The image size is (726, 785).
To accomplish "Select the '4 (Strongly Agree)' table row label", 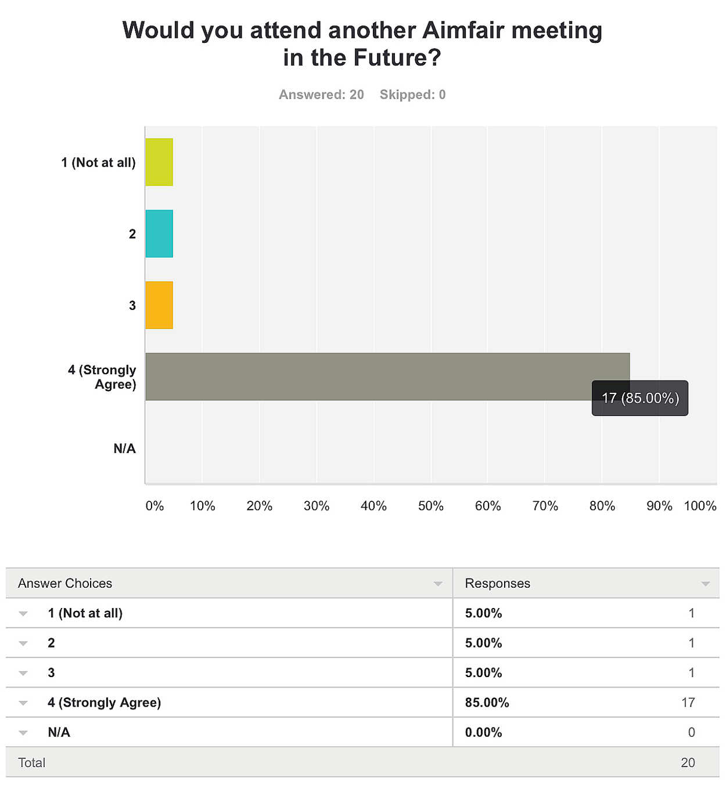I will pyautogui.click(x=105, y=703).
